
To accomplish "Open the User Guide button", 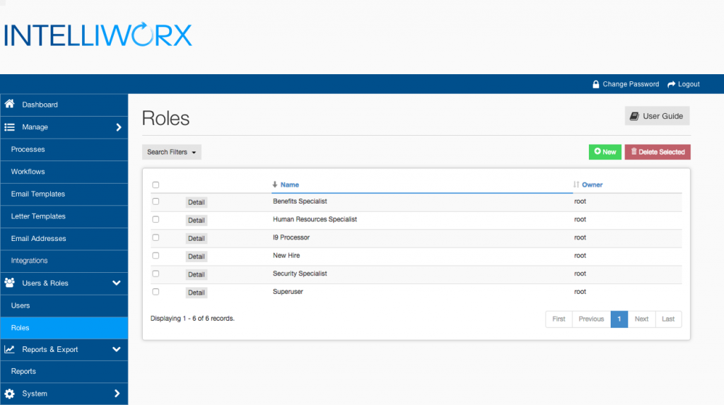I will click(x=657, y=116).
